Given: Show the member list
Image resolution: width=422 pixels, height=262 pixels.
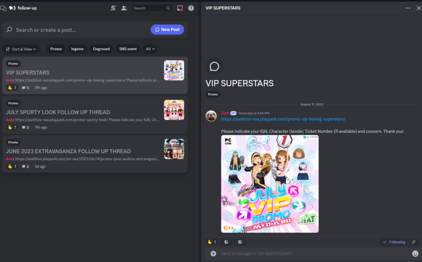Looking at the screenshot, I should pyautogui.click(x=124, y=8).
